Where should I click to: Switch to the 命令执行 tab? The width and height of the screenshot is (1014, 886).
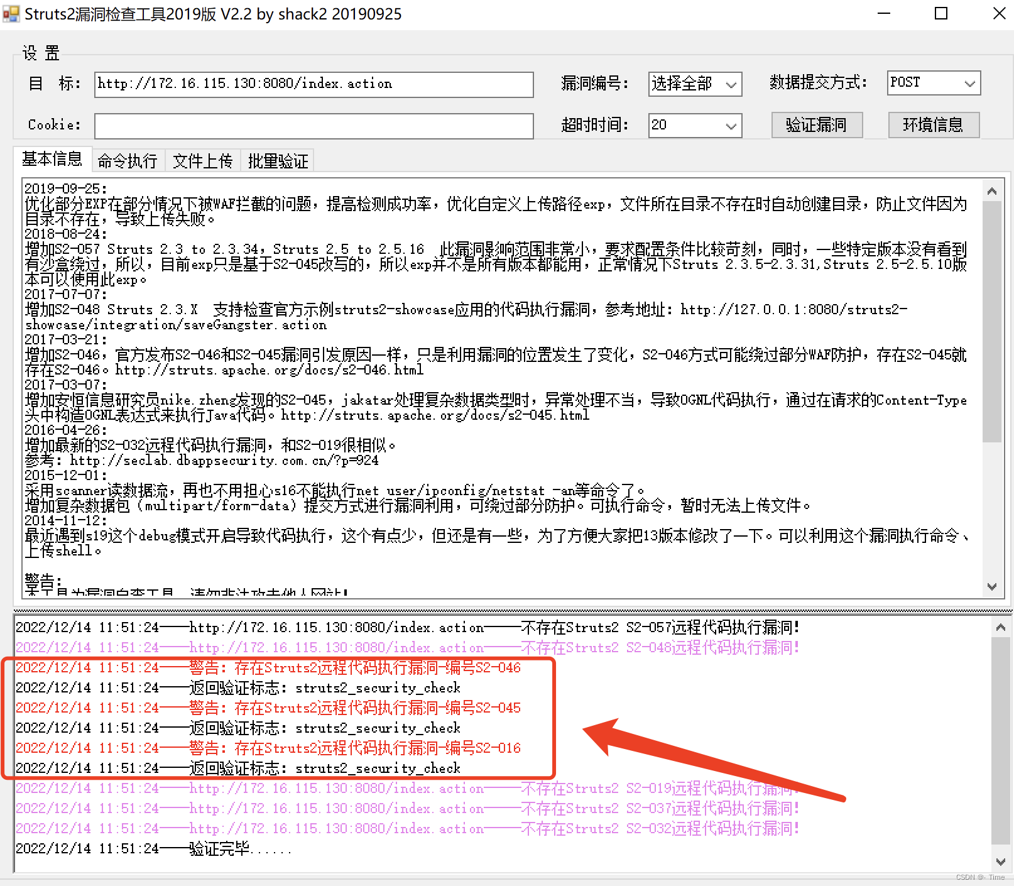pyautogui.click(x=128, y=160)
